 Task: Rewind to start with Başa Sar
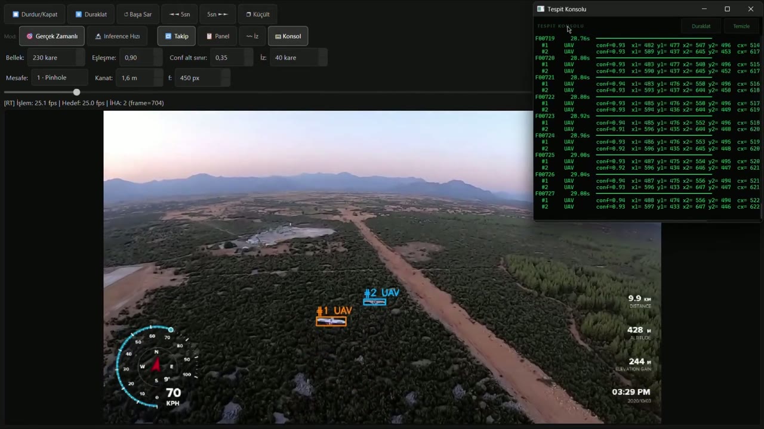click(138, 14)
